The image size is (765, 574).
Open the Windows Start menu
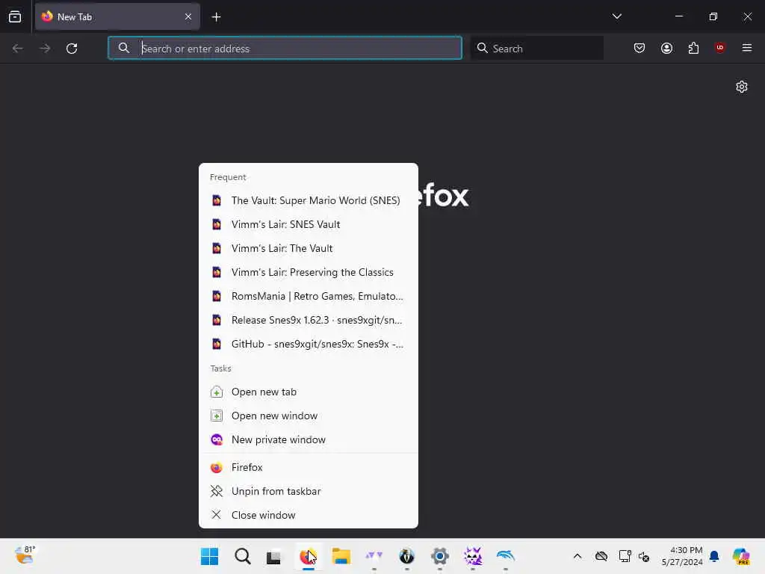coord(210,556)
